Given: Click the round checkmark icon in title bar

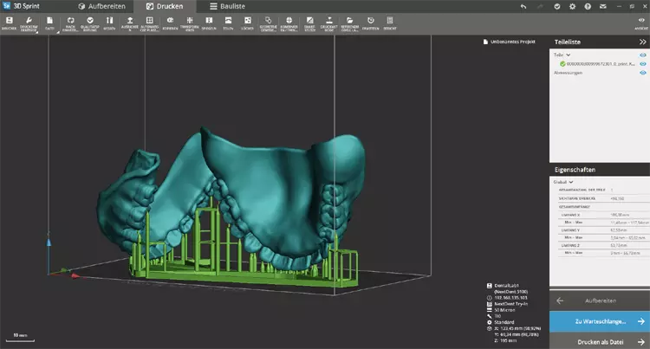Looking at the screenshot, I should point(557,6).
